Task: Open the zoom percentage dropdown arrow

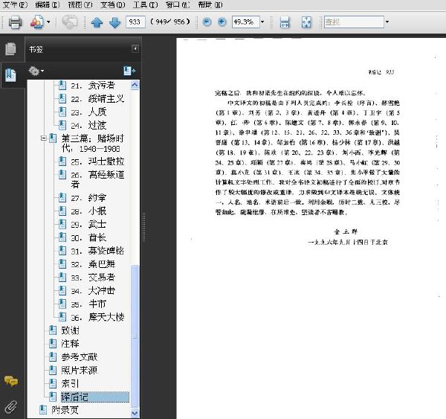Action: [262, 22]
